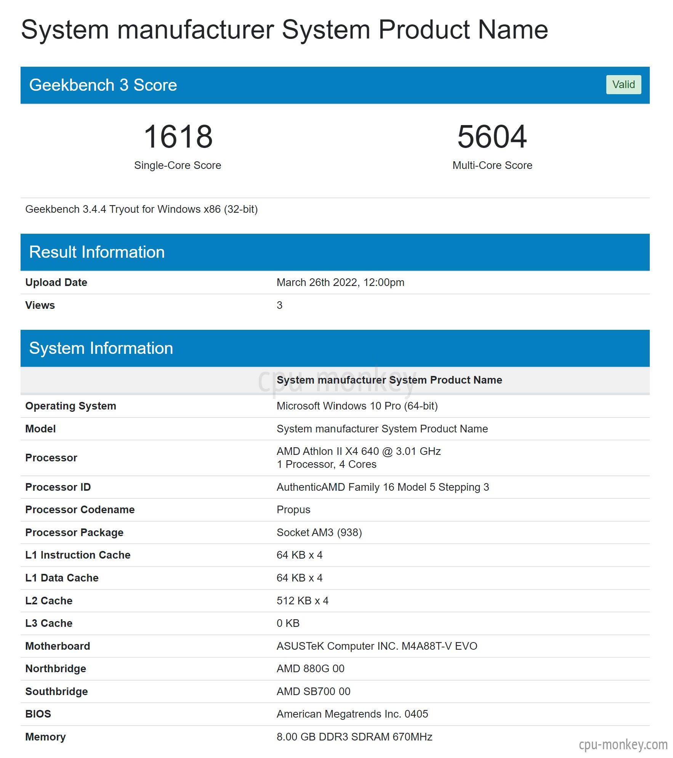Select the views count 3
Viewport: 673px width, 758px height.
pos(280,305)
